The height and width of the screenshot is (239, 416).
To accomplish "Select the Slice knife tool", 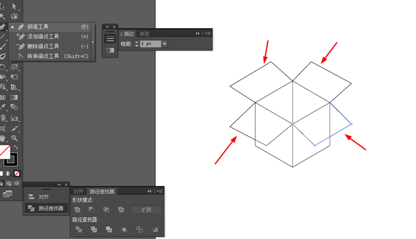I will (x=15, y=129).
